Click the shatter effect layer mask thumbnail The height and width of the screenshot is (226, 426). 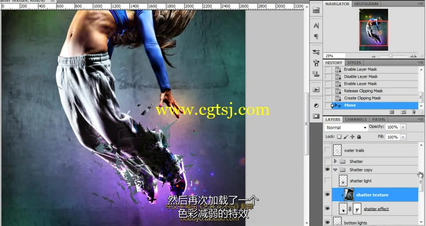coord(357,208)
